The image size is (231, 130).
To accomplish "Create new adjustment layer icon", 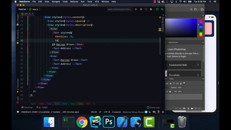I will pos(188,108).
